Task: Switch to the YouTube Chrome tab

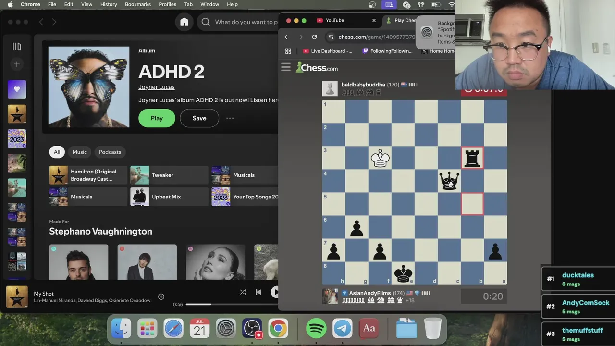Action: coord(335,20)
